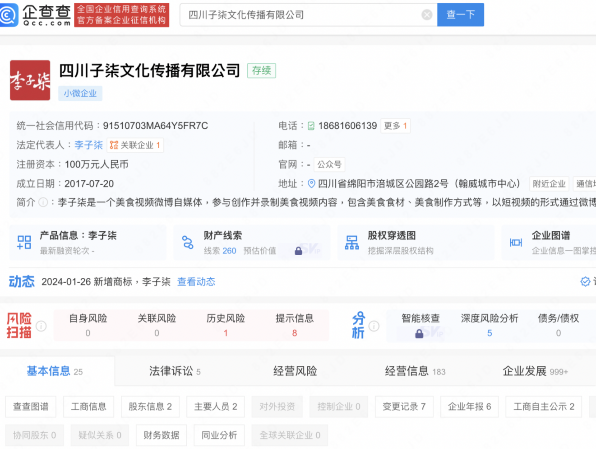Jump to the 企业年报 6 section
Screen dimensions: 596x449
coord(469,407)
